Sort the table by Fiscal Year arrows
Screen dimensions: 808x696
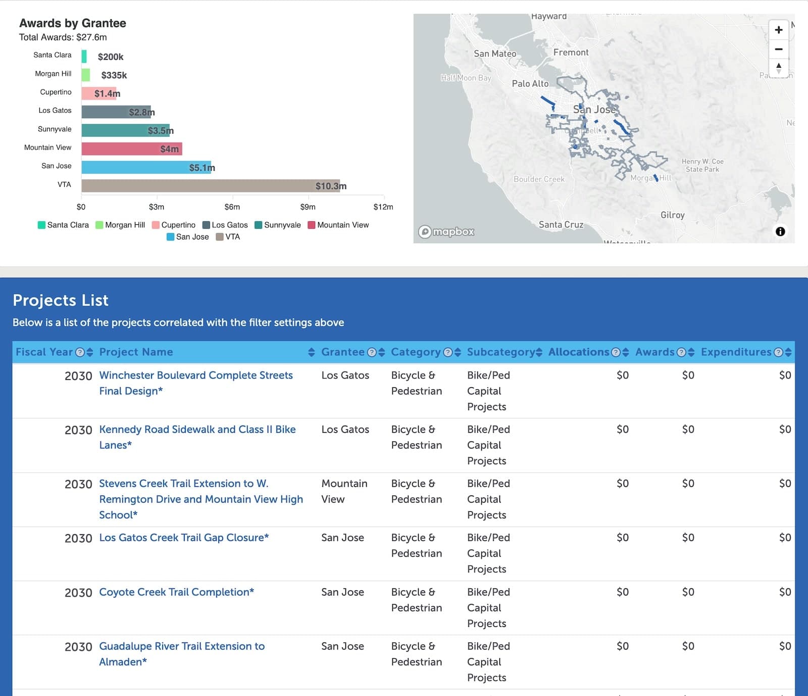tap(90, 352)
